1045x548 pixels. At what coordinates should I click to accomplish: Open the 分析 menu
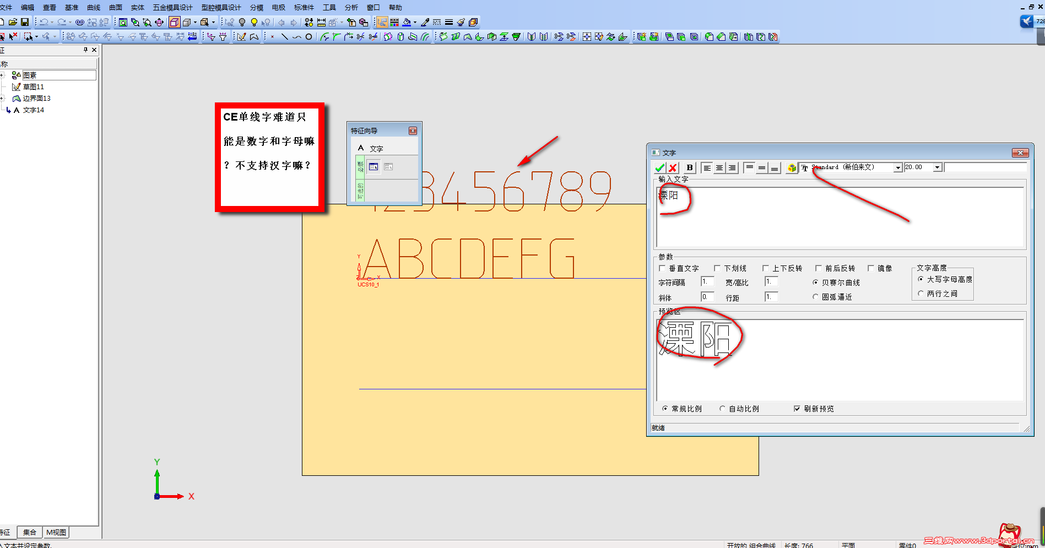(351, 8)
